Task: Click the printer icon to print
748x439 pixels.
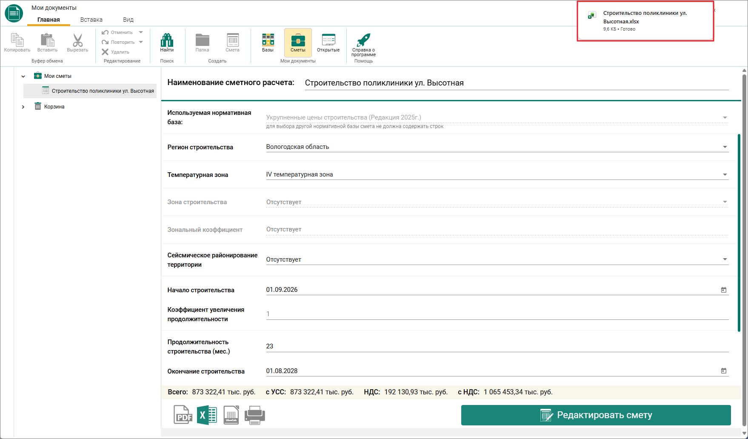Action: [255, 415]
